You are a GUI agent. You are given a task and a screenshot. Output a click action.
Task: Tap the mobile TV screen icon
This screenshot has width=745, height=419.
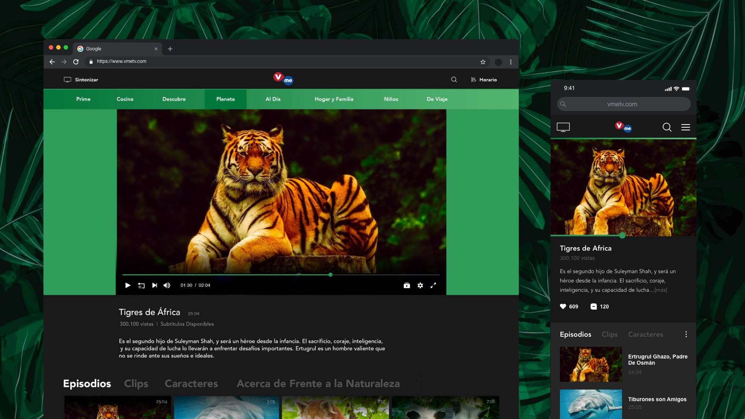(563, 127)
